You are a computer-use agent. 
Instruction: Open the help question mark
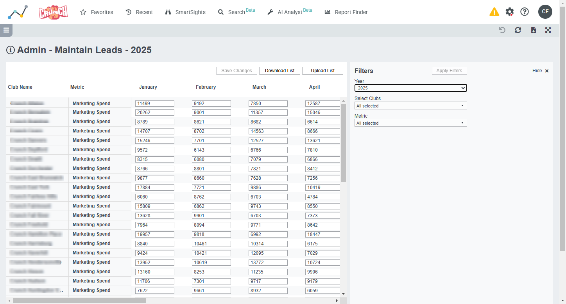(x=525, y=12)
